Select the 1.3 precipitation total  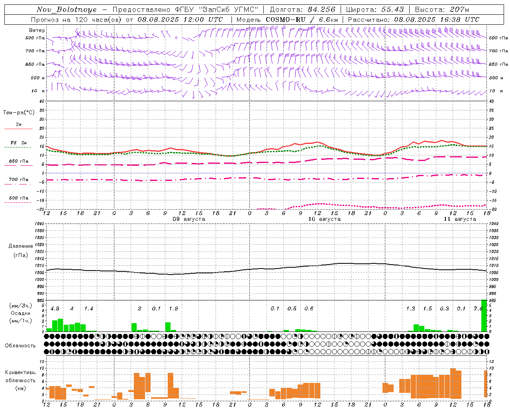(410, 308)
